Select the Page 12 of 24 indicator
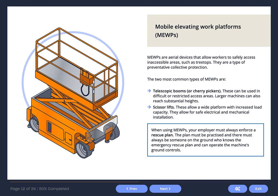Viewport: 278px width, 196px height. 39,189
